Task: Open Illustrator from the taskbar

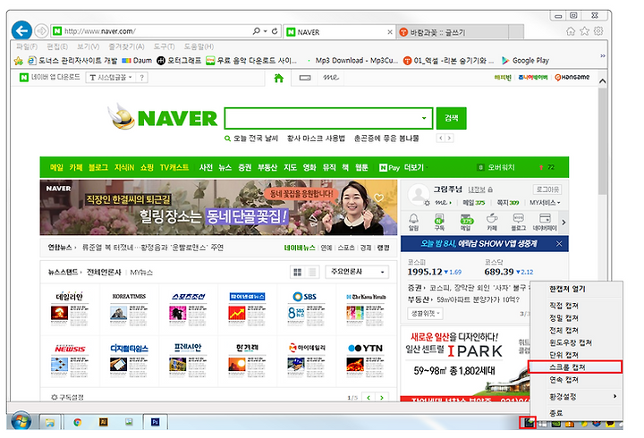Action: [103, 422]
